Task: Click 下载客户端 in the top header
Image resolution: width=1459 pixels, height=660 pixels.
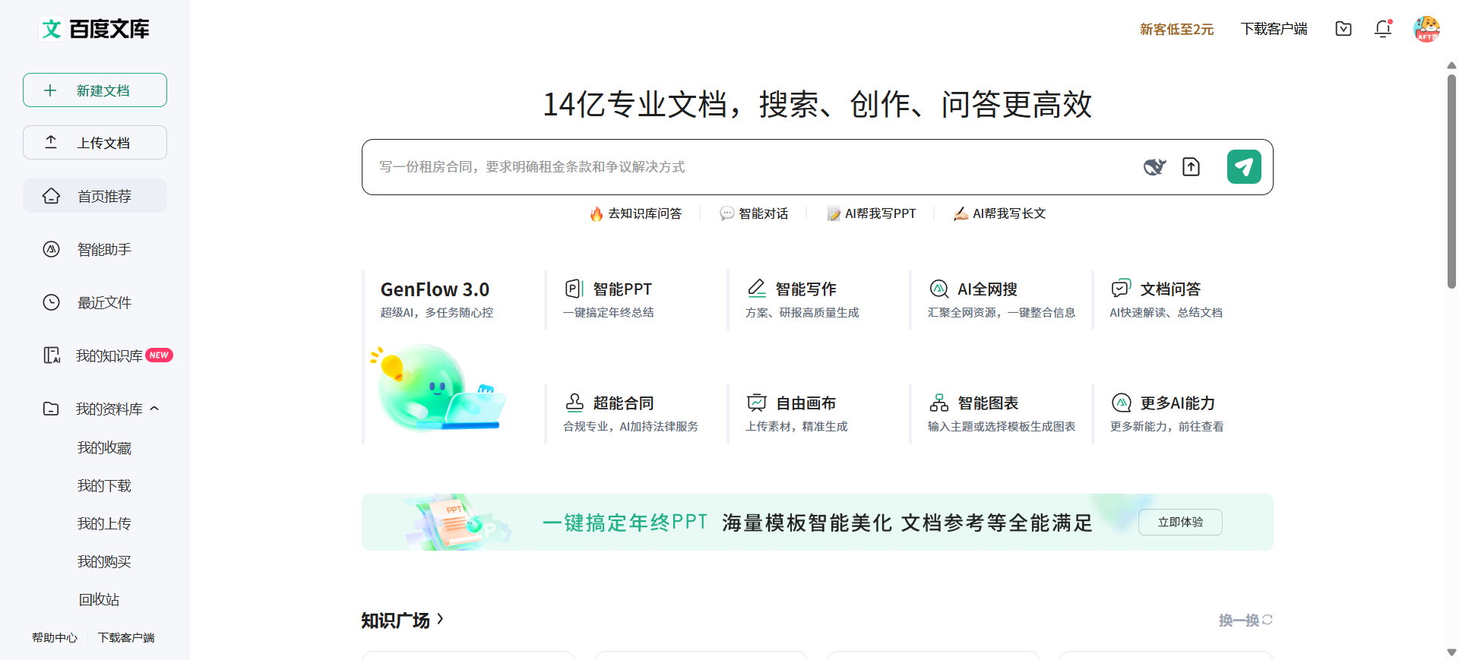Action: click(x=1274, y=29)
